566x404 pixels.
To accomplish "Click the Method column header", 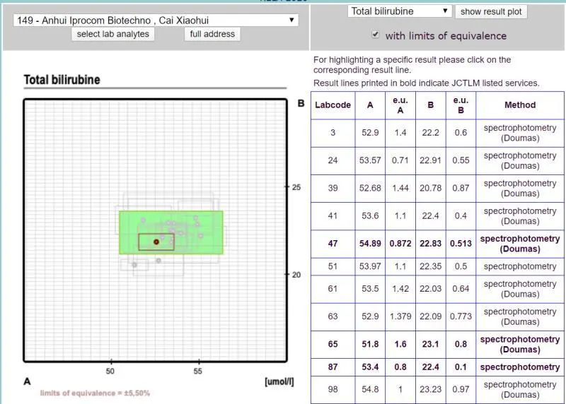I will coord(520,105).
